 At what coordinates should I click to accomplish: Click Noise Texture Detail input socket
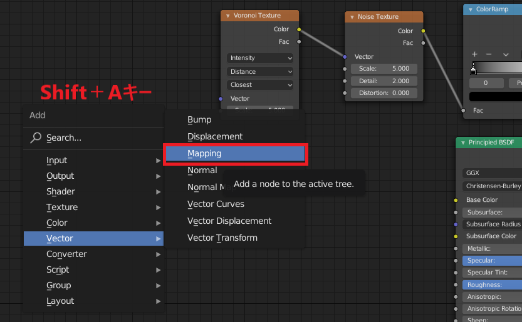click(345, 81)
